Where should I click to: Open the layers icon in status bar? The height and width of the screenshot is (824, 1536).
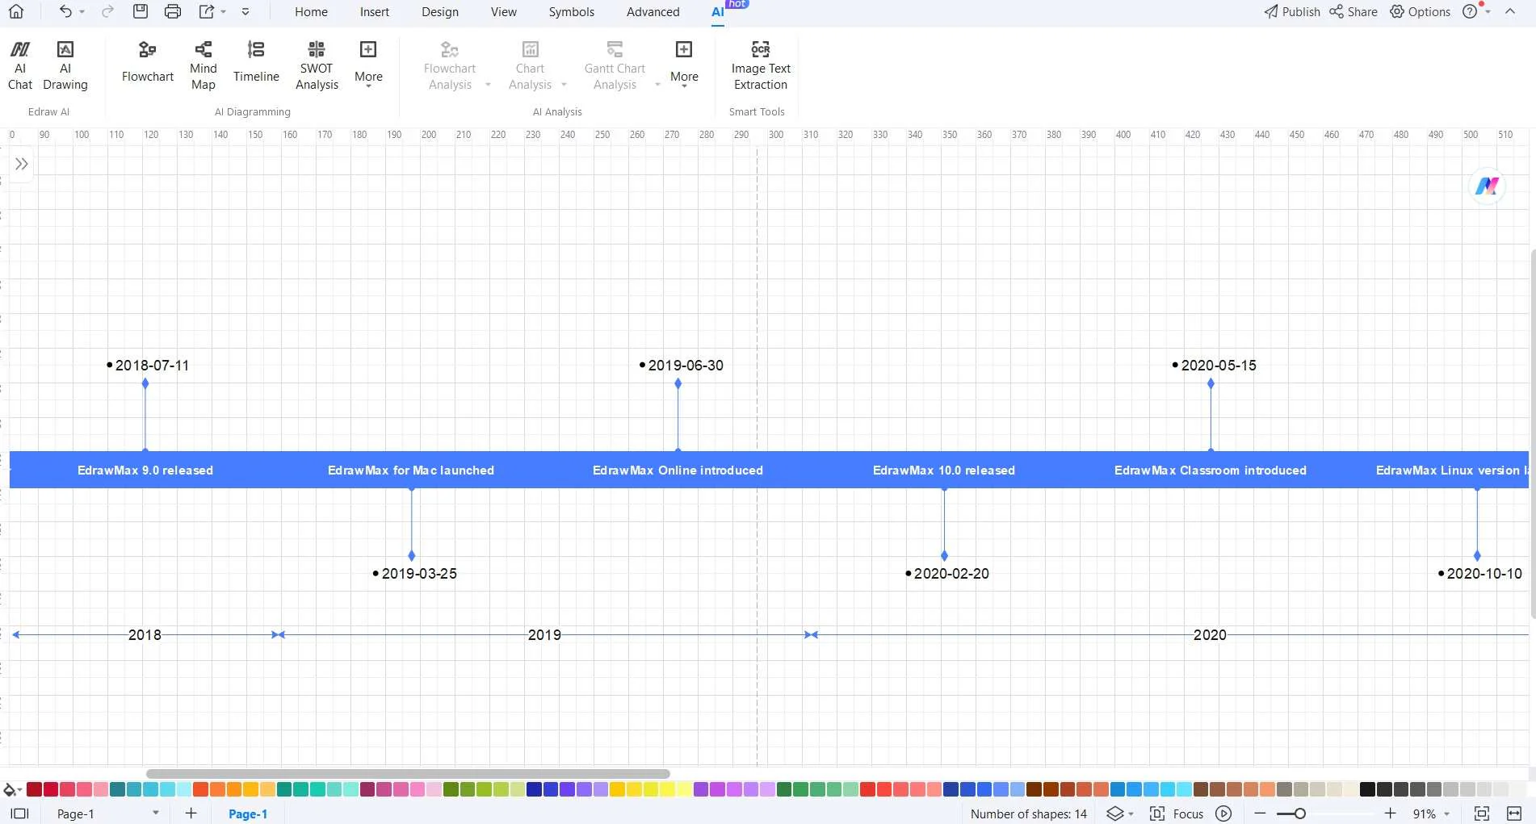click(1115, 814)
